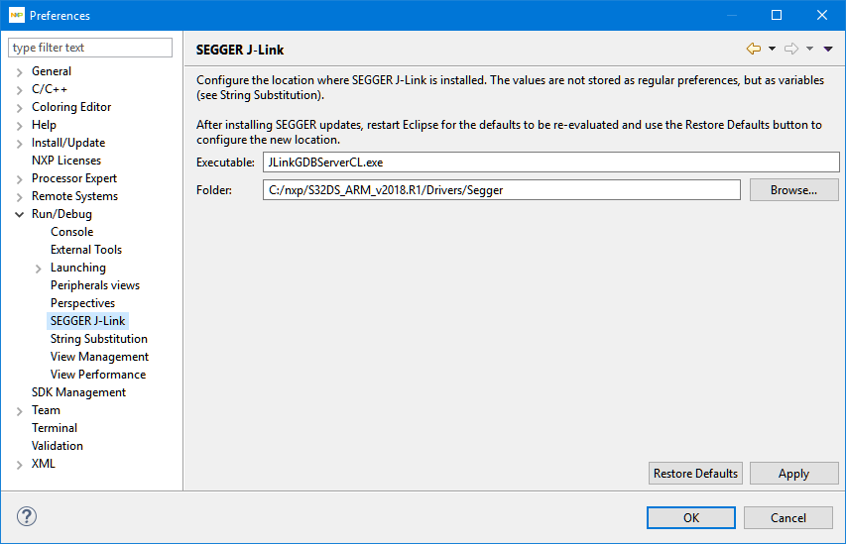Expand the General tree node
Viewport: 846px width, 544px height.
tap(20, 71)
